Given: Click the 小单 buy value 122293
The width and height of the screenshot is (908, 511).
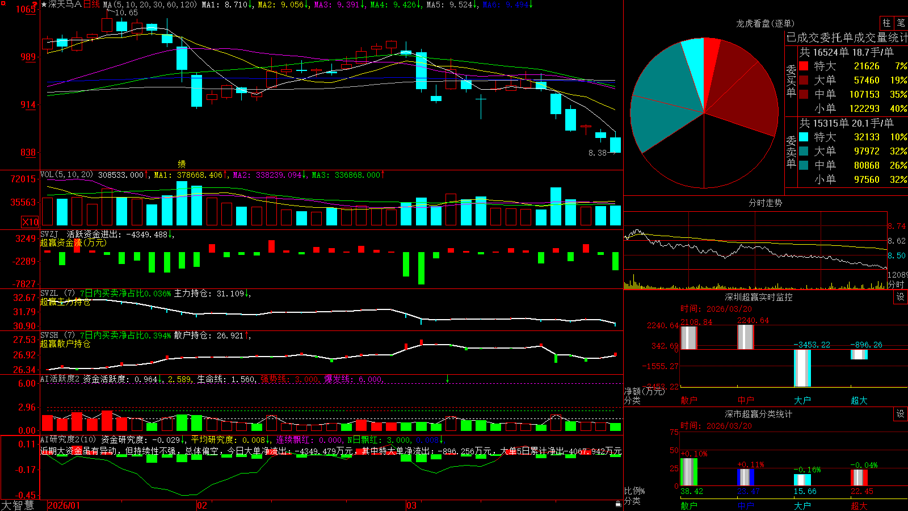Looking at the screenshot, I should [864, 108].
